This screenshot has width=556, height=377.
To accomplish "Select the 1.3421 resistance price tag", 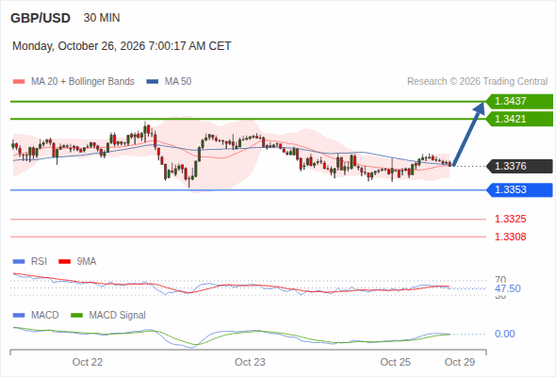I will coord(519,119).
